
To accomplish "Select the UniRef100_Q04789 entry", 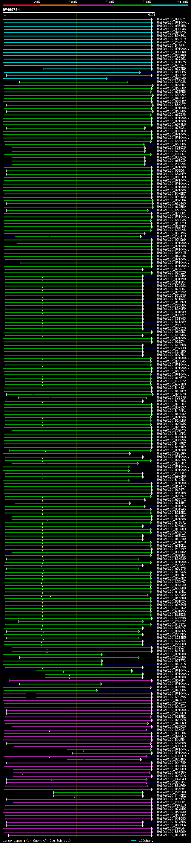I will tap(171, 763).
